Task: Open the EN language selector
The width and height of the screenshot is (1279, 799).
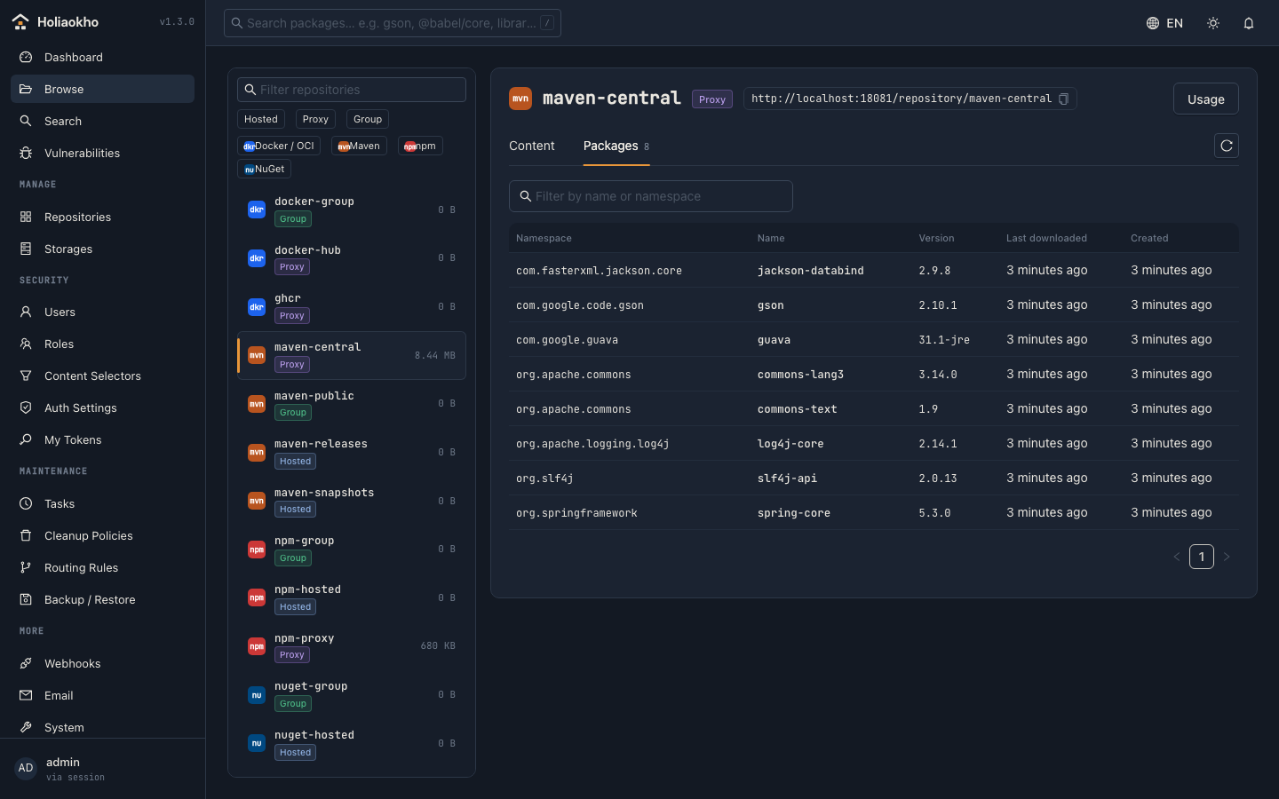Action: [x=1164, y=23]
